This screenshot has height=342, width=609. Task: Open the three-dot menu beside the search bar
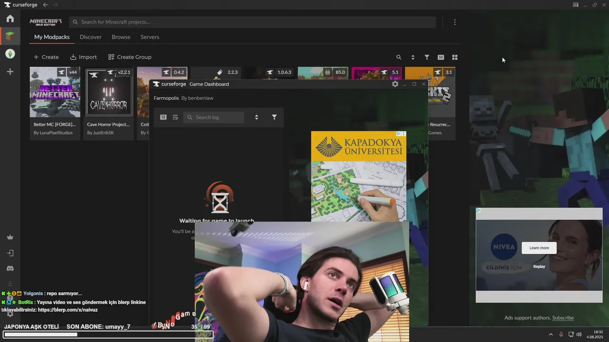pyautogui.click(x=455, y=22)
